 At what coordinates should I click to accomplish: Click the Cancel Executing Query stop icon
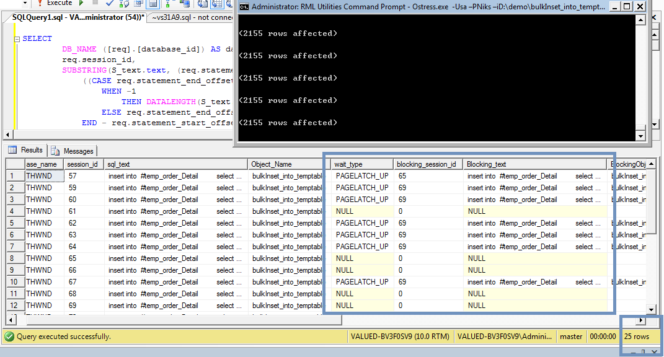tap(95, 3)
